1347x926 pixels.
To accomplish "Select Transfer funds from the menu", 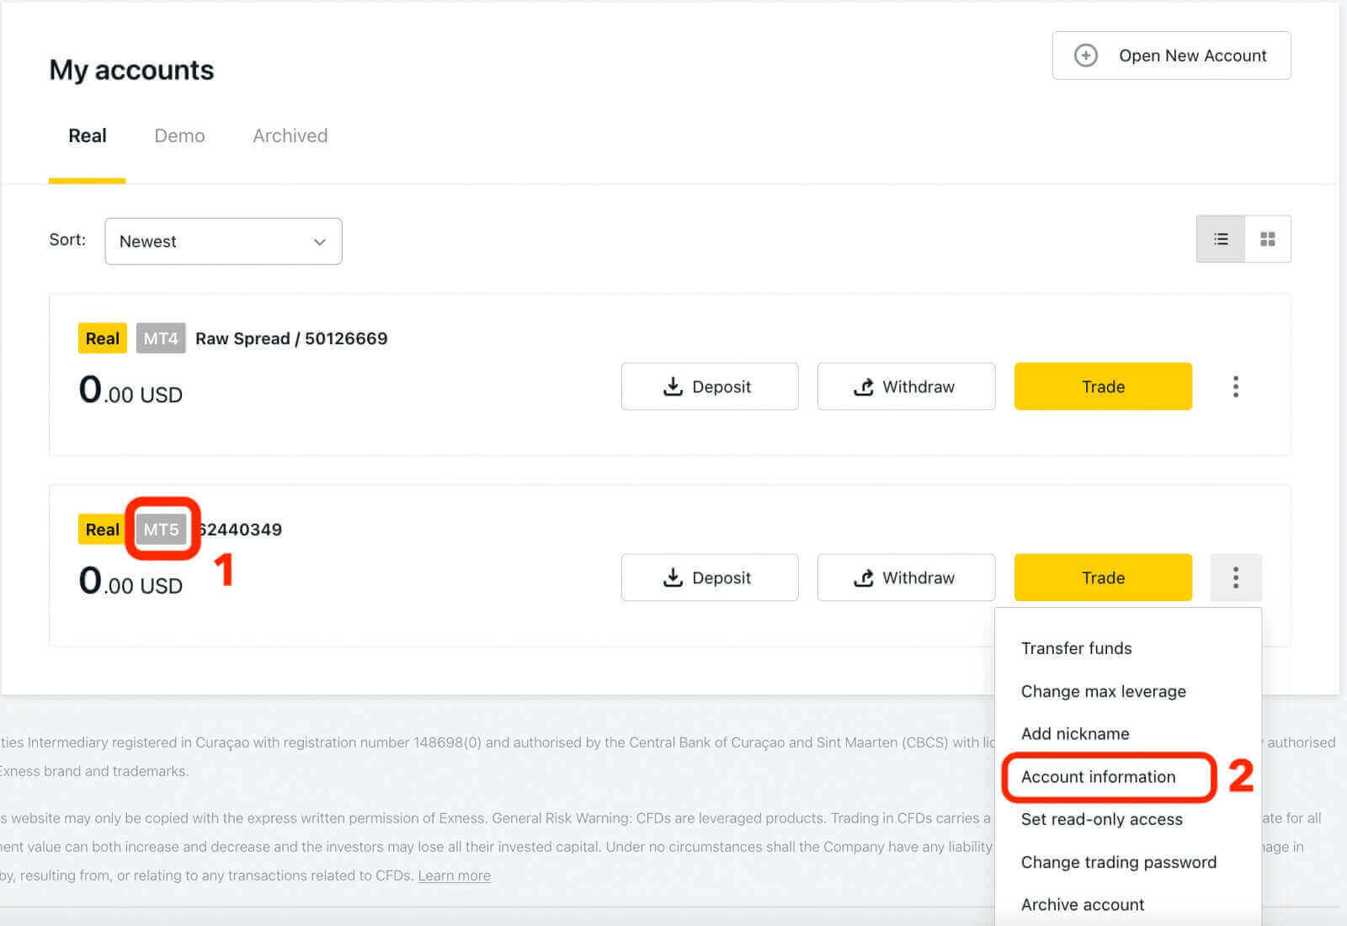I will 1076,648.
